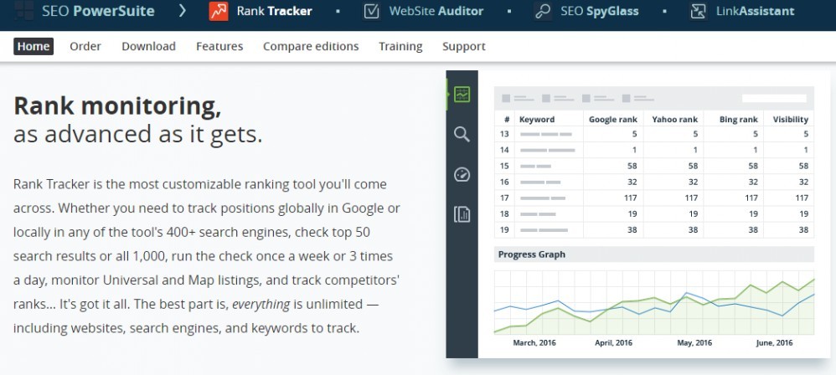This screenshot has width=836, height=375.
Task: Click the March, 2016 graph label
Action: tap(534, 342)
